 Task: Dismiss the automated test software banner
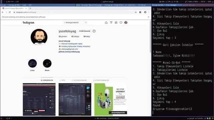point(148,17)
